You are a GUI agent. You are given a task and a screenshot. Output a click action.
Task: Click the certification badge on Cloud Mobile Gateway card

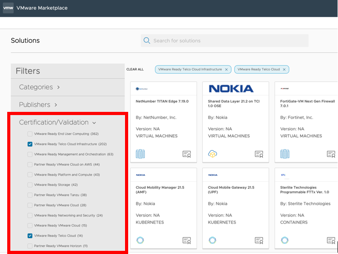[259, 240]
